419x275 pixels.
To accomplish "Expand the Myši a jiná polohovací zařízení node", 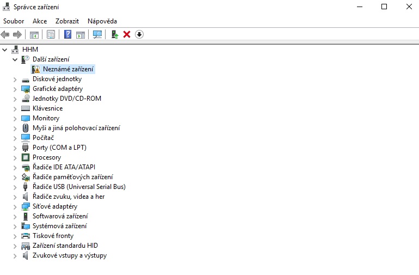I will point(15,129).
